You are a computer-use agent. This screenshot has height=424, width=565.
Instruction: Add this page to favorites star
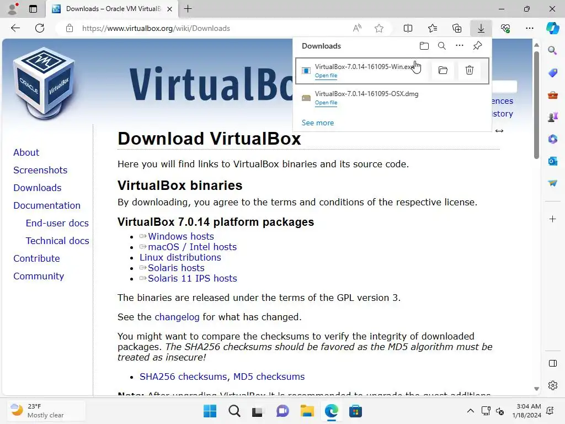coord(379,28)
